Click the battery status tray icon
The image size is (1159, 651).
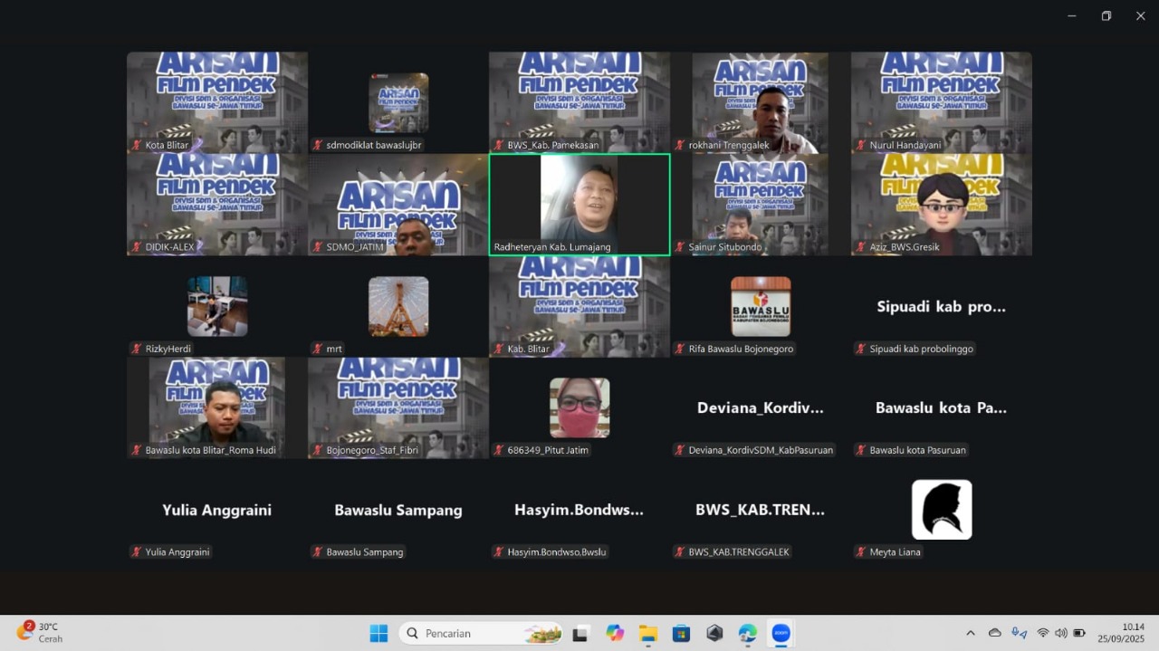1079,633
